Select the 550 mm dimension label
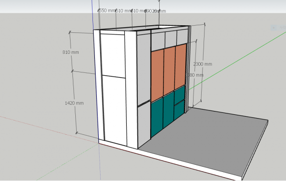The width and height of the screenshot is (286, 181). [107, 10]
